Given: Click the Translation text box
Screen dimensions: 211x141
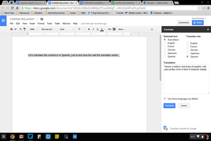Looking at the screenshot, I should click(186, 79).
